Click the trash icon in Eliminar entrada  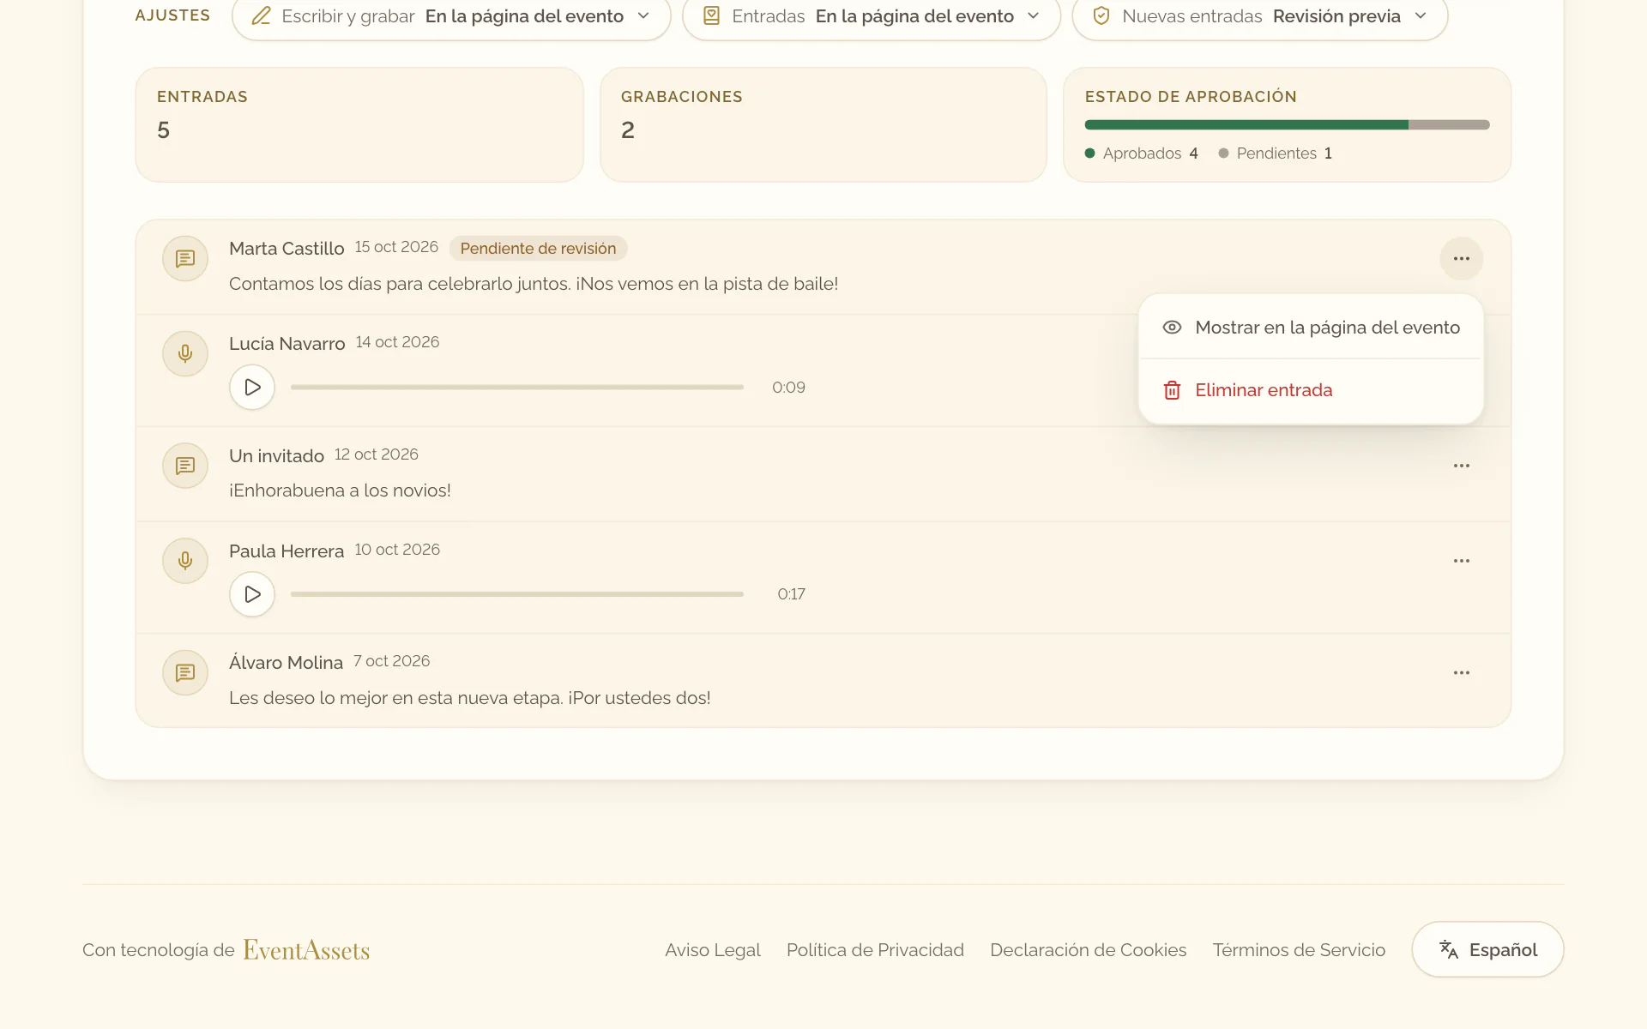(x=1172, y=390)
